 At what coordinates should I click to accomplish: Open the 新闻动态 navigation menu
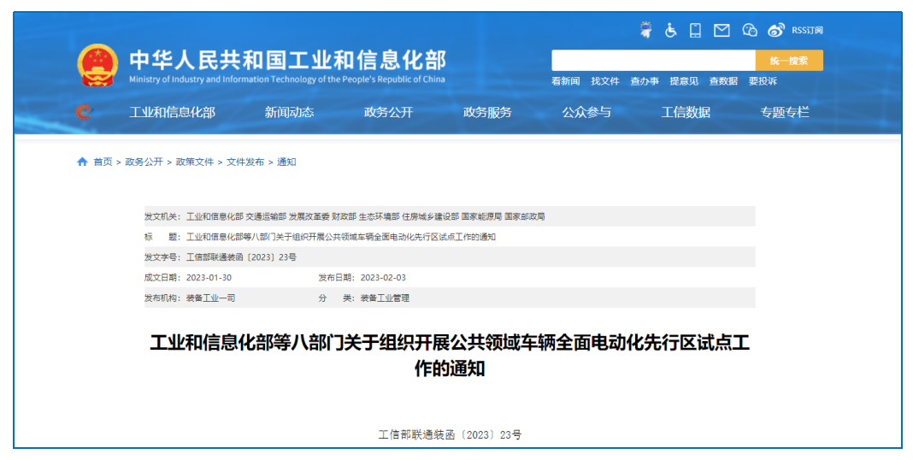[290, 112]
